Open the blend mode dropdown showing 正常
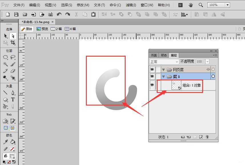Viewport: 245px width, 165px height. click(x=164, y=61)
